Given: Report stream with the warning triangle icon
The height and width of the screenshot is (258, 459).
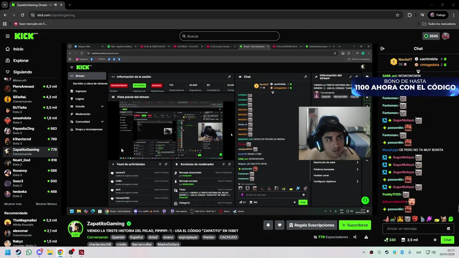Looking at the screenshot, I should coord(366,237).
